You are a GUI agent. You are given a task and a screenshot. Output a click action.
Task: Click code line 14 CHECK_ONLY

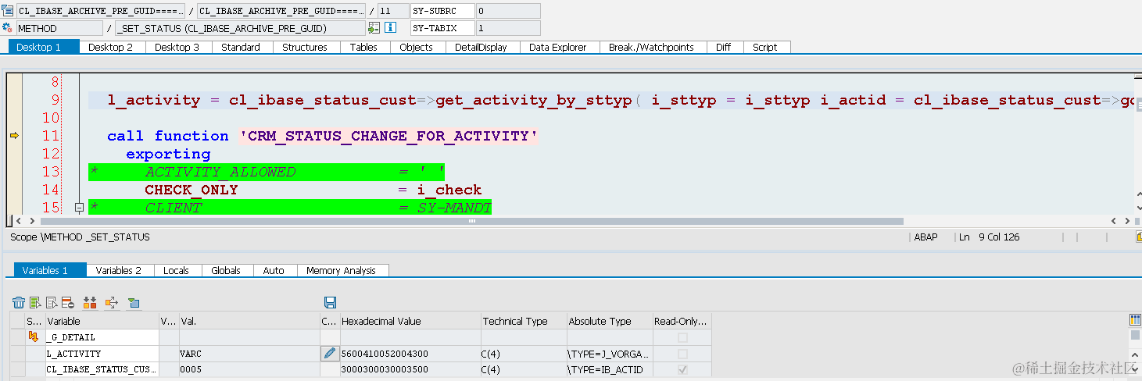click(192, 190)
